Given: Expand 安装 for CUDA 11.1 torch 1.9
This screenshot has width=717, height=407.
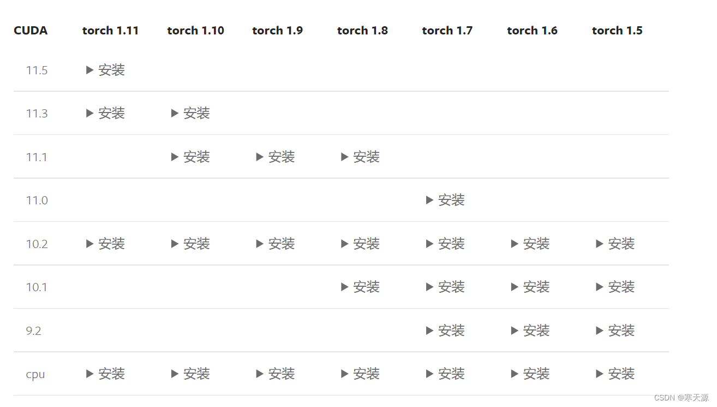Looking at the screenshot, I should coord(276,157).
